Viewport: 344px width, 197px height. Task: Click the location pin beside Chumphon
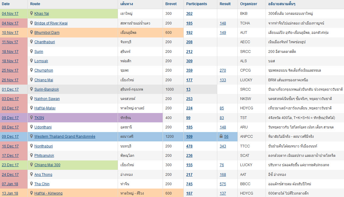coord(31,70)
